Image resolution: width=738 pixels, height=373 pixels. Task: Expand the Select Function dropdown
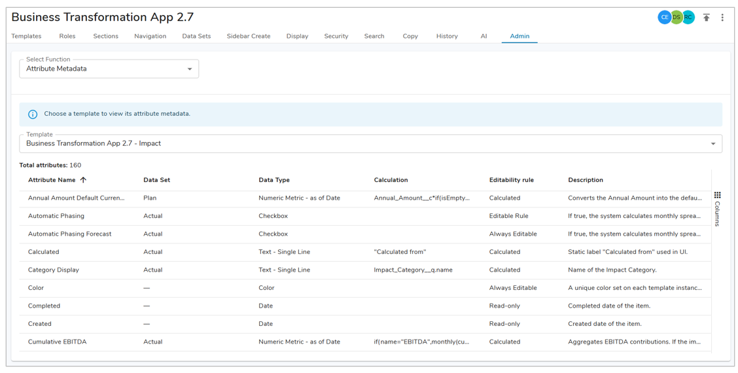click(x=190, y=69)
